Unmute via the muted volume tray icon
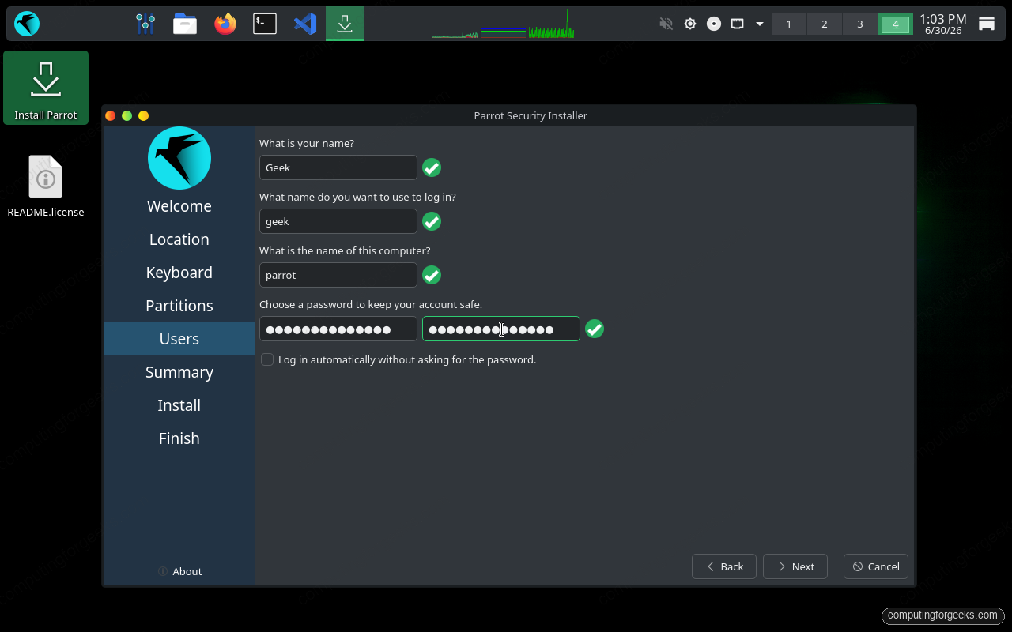Viewport: 1012px width, 632px height. point(666,24)
